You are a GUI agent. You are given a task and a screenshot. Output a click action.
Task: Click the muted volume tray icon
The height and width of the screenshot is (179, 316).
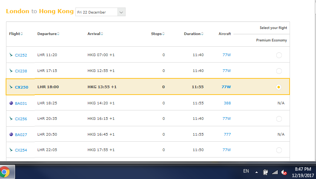click(x=284, y=172)
